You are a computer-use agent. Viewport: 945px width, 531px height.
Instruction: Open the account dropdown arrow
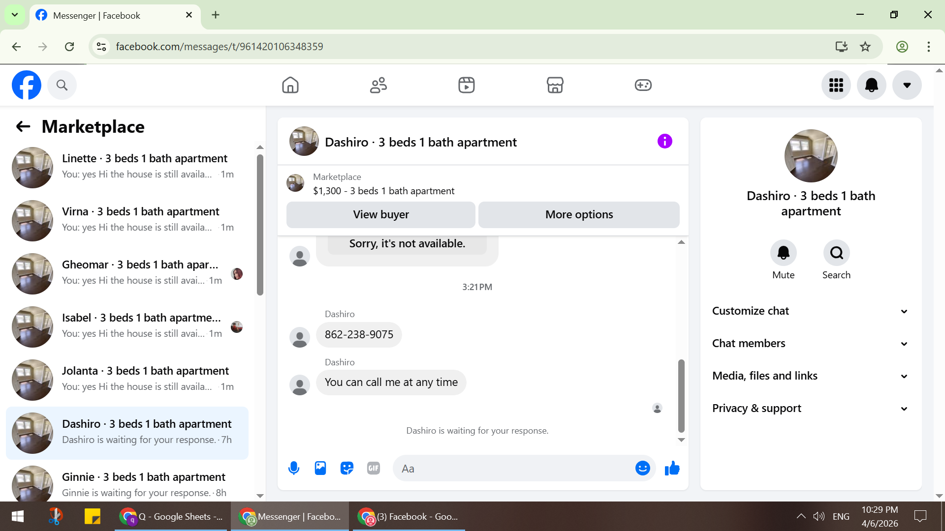907,85
